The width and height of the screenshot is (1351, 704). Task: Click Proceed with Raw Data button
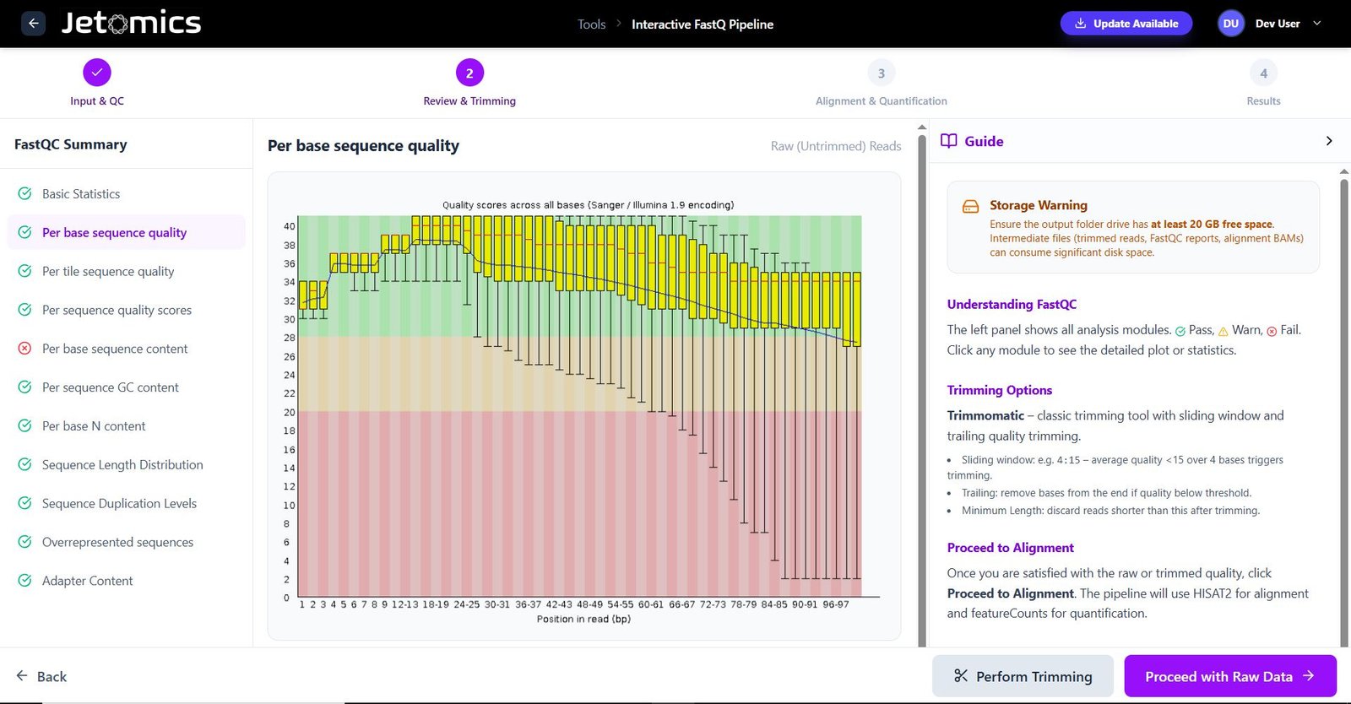[x=1230, y=676]
